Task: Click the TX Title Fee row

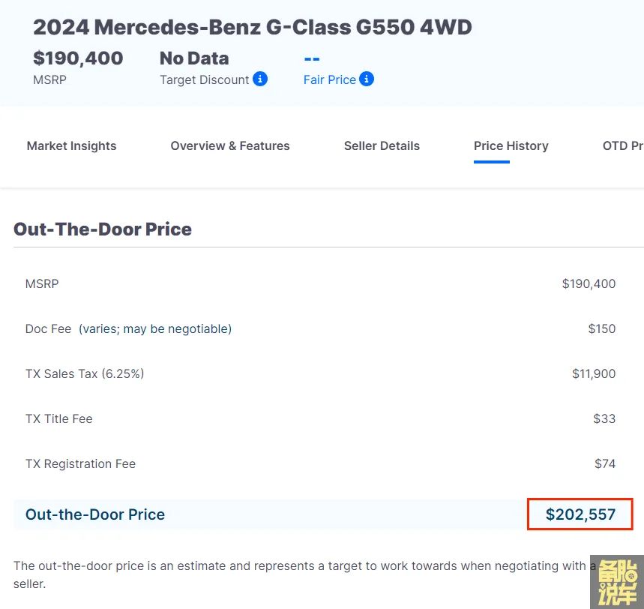Action: pos(59,418)
